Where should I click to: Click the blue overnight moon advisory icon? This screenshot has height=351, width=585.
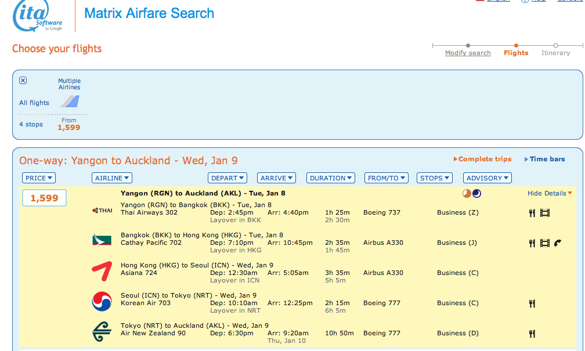[476, 193]
